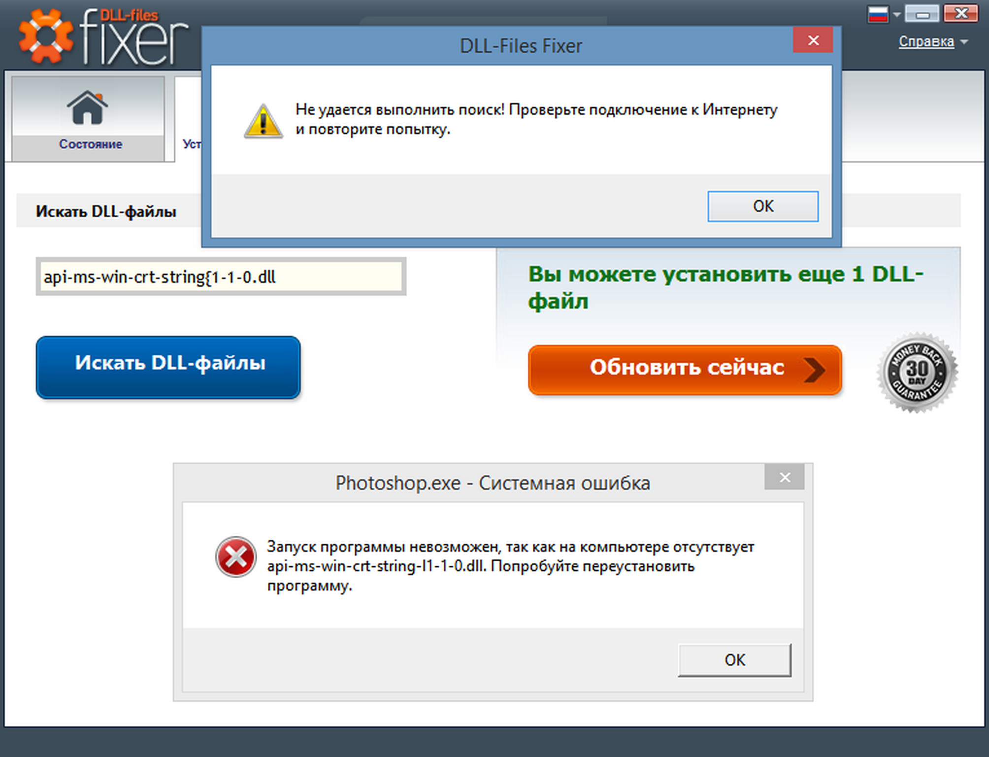Select the Russian flag language icon
Viewport: 989px width, 757px height.
(878, 14)
